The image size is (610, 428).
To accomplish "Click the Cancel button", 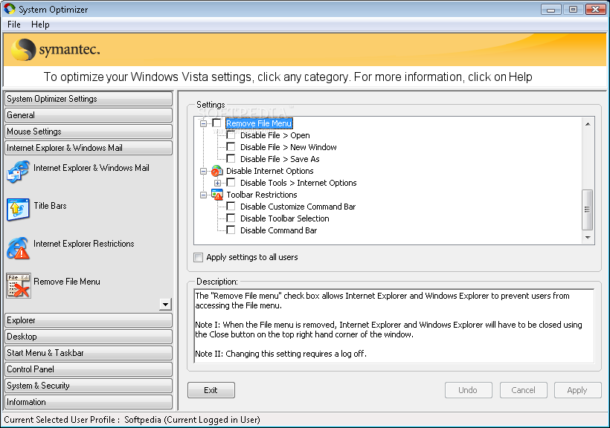I will [523, 390].
